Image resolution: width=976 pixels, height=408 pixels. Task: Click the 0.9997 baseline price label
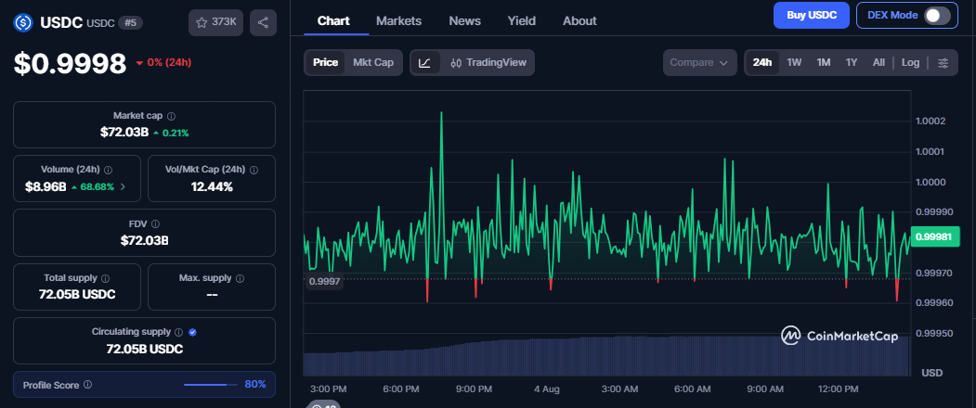pos(325,282)
